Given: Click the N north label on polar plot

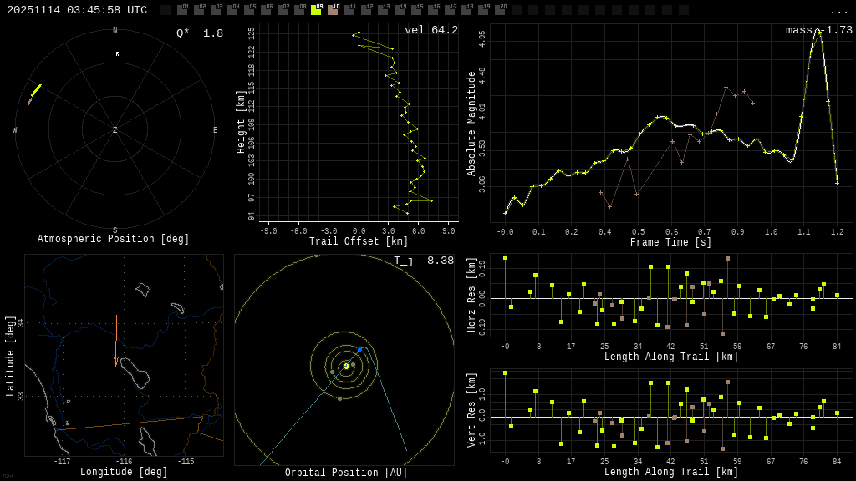Looking at the screenshot, I should 115,31.
